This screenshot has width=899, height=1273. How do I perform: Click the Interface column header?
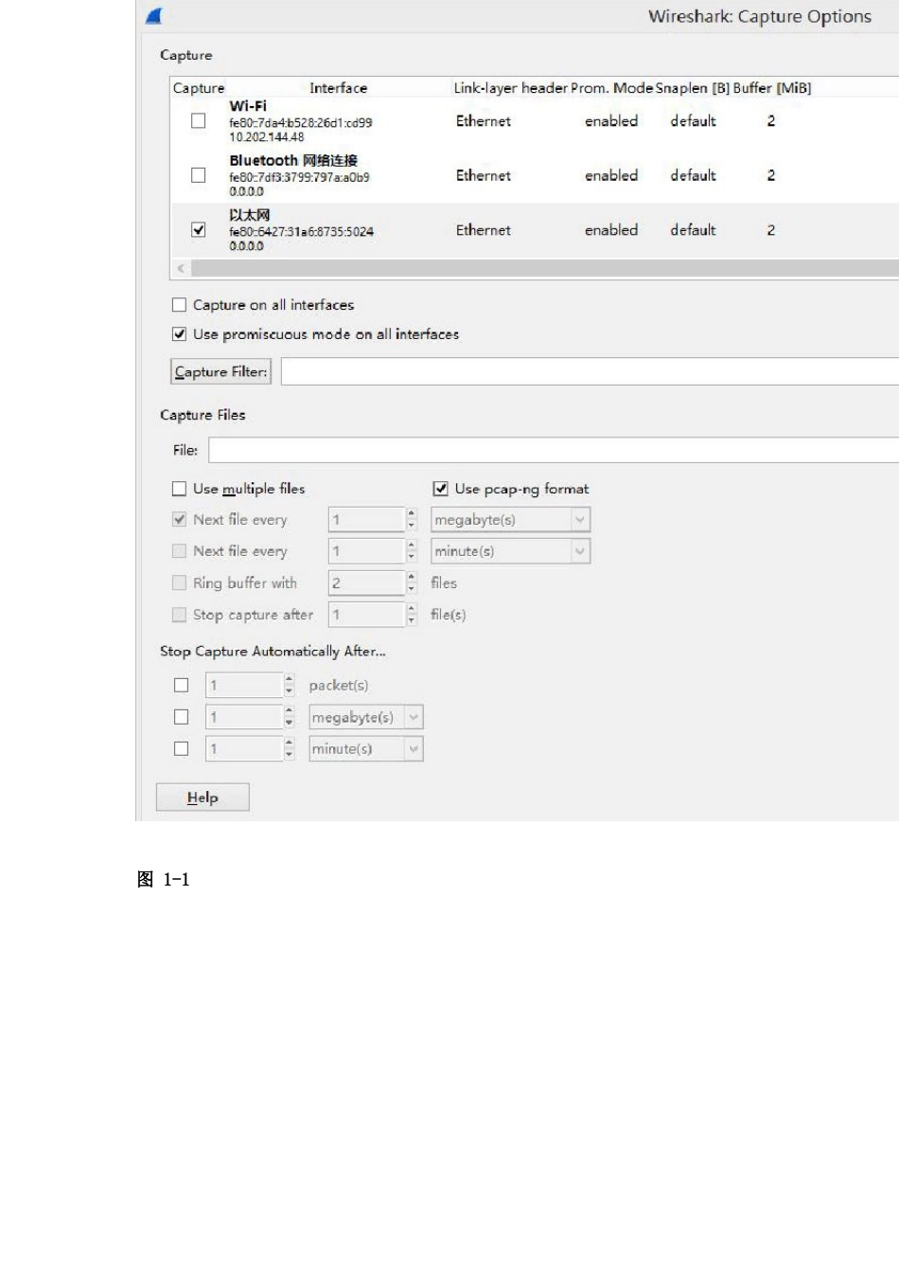[x=338, y=88]
